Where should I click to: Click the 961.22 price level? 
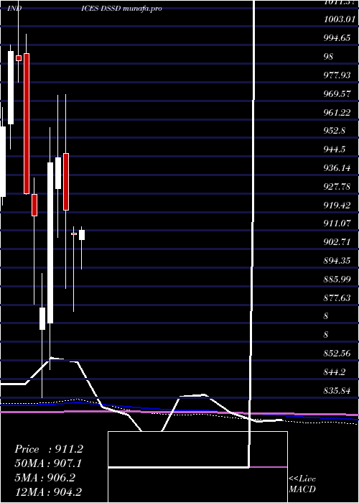click(x=337, y=113)
